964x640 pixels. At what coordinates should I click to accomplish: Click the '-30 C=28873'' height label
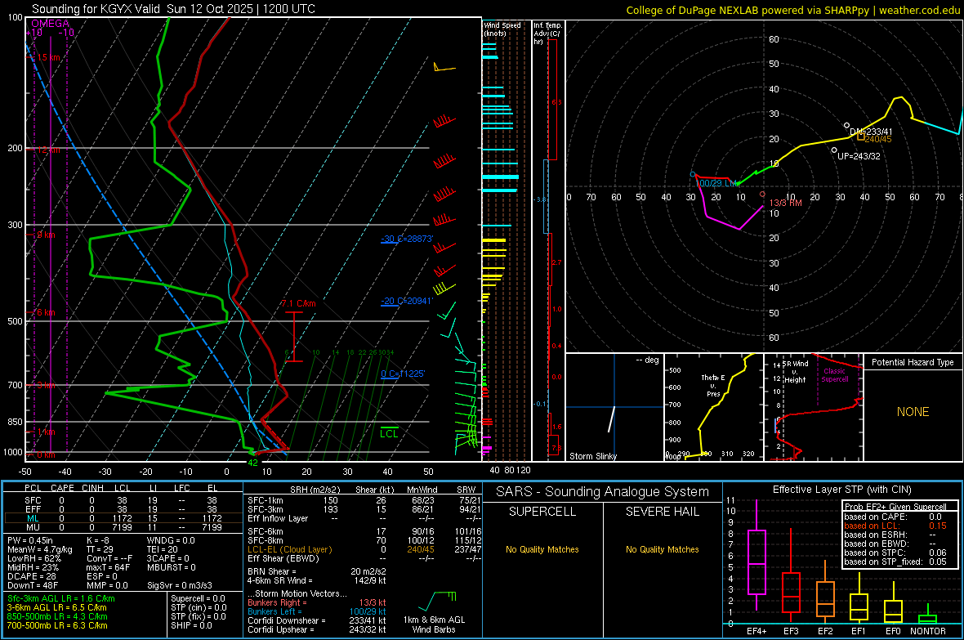point(407,239)
